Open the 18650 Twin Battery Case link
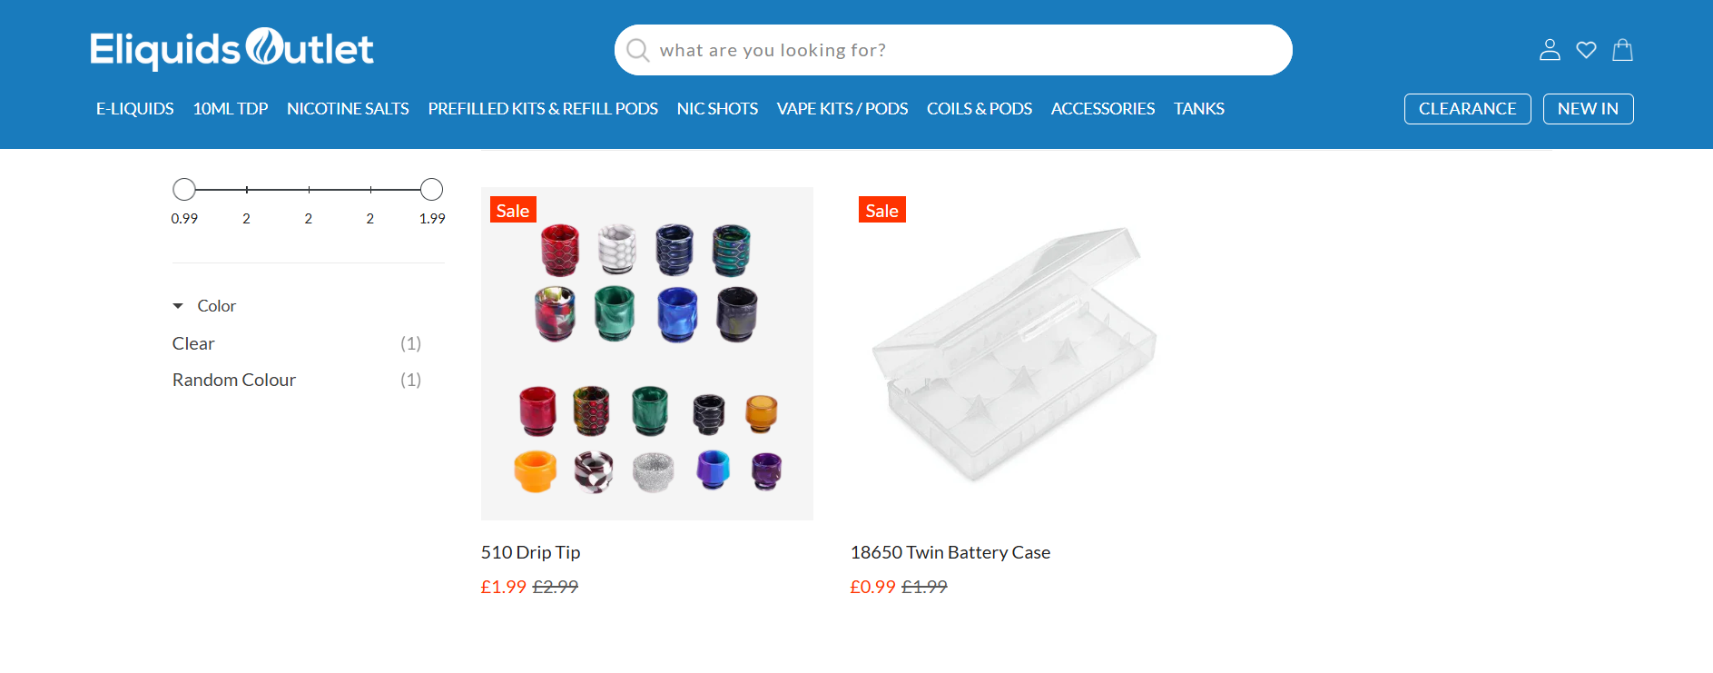This screenshot has height=673, width=1713. (x=950, y=552)
